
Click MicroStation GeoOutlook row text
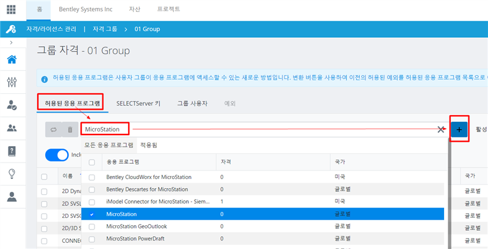[137, 226]
